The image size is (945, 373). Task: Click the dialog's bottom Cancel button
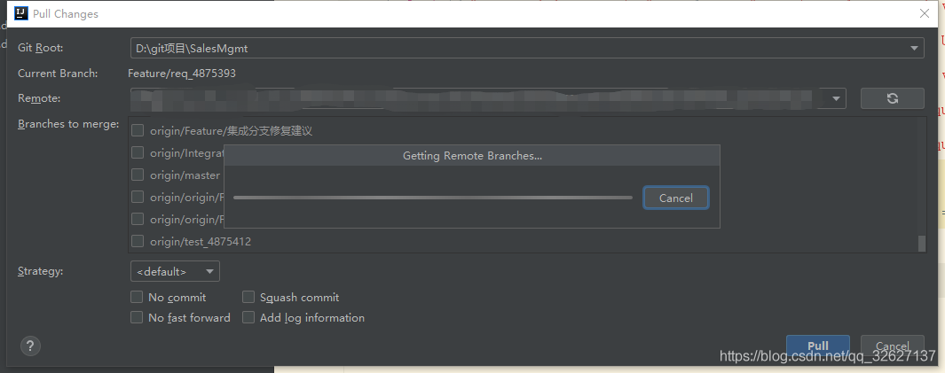pos(892,346)
